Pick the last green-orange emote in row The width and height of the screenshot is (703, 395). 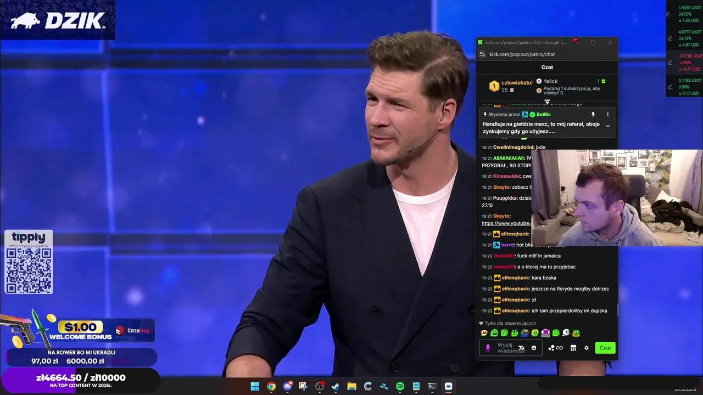576,332
